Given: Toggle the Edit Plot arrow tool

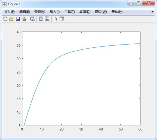Looking at the screenshot, I should [56, 19].
